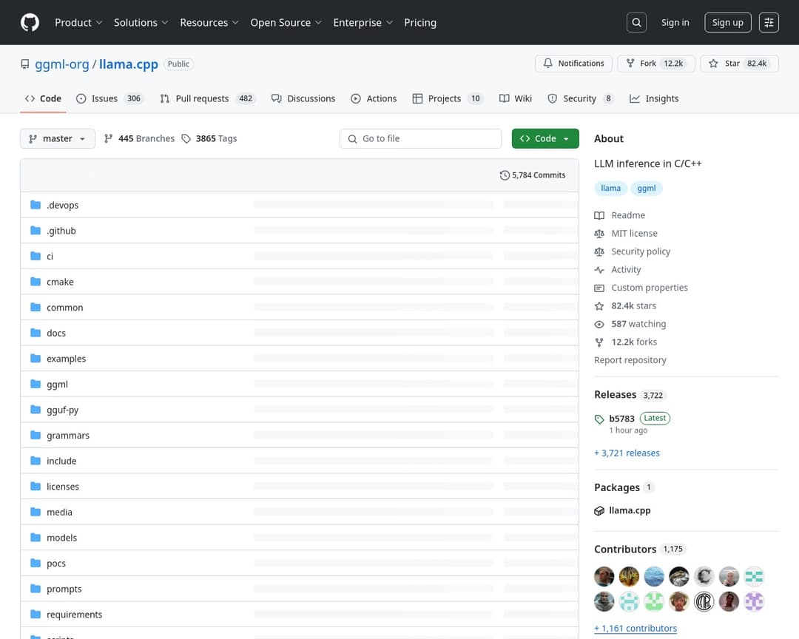The image size is (799, 639).
Task: Click the llama.cpp package cube icon
Action: (x=599, y=510)
